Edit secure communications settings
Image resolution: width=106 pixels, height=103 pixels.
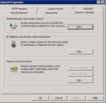[x=80, y=80]
